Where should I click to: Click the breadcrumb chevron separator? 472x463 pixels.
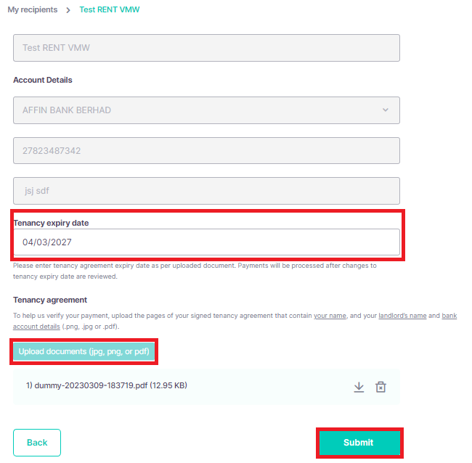point(68,10)
